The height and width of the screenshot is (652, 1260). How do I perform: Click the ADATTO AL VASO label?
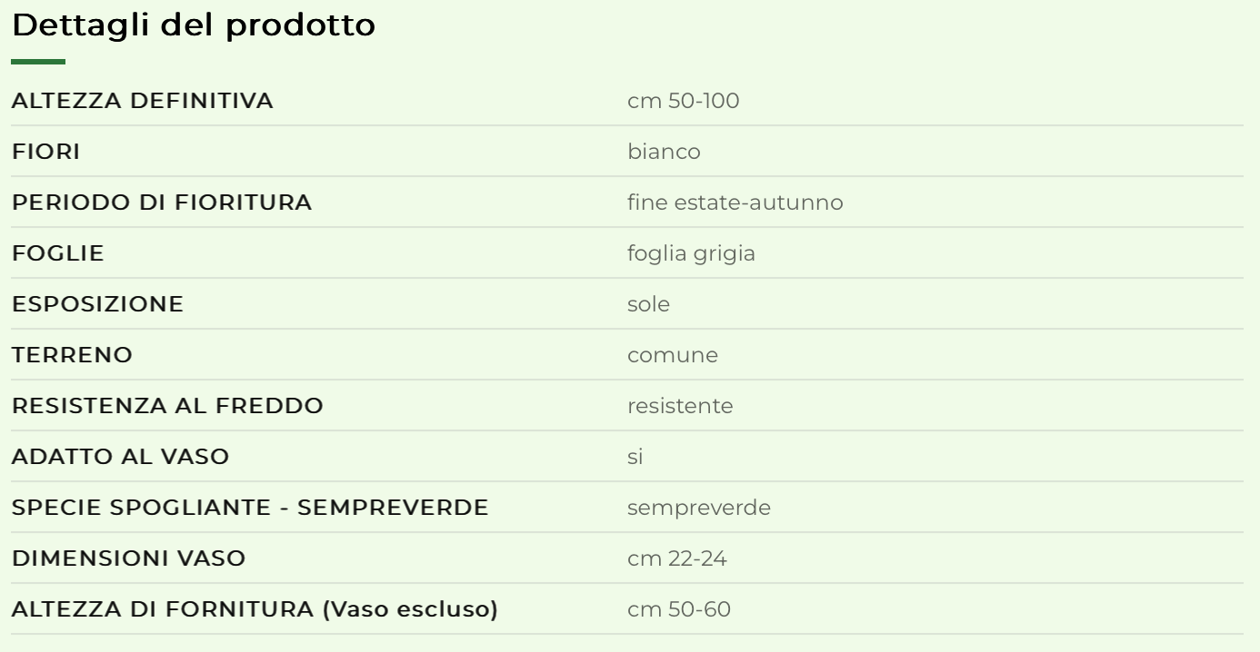pyautogui.click(x=120, y=457)
